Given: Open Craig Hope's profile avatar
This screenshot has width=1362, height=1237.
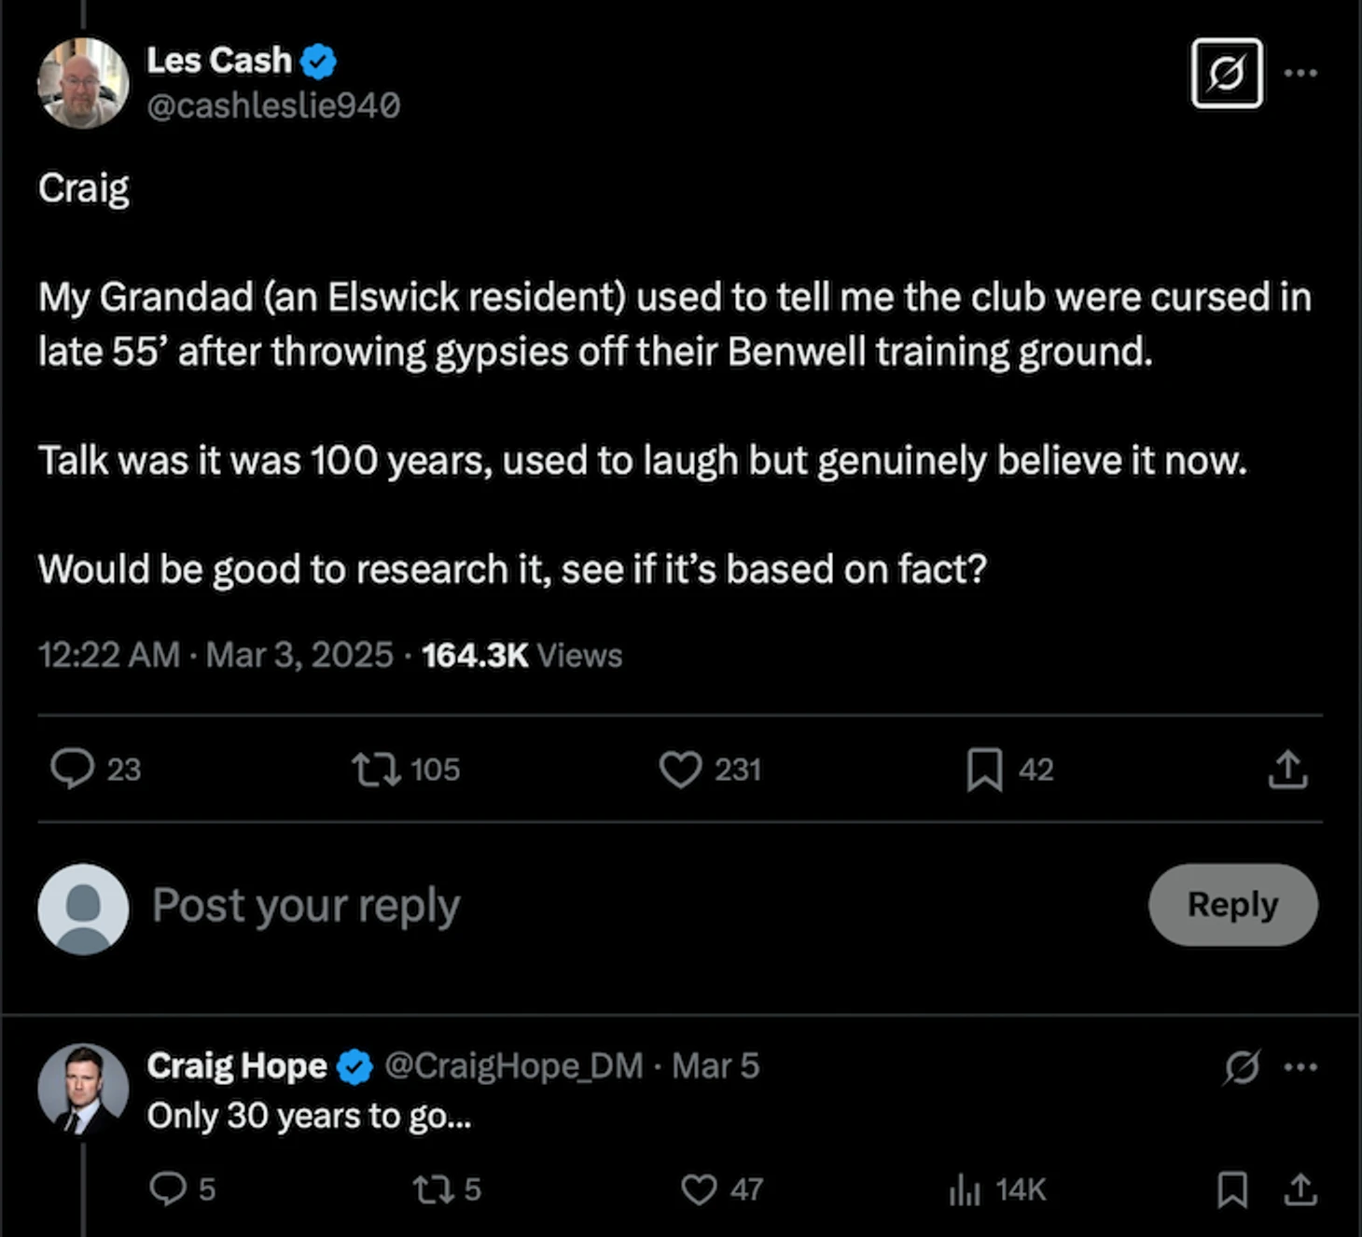Looking at the screenshot, I should 83,1089.
